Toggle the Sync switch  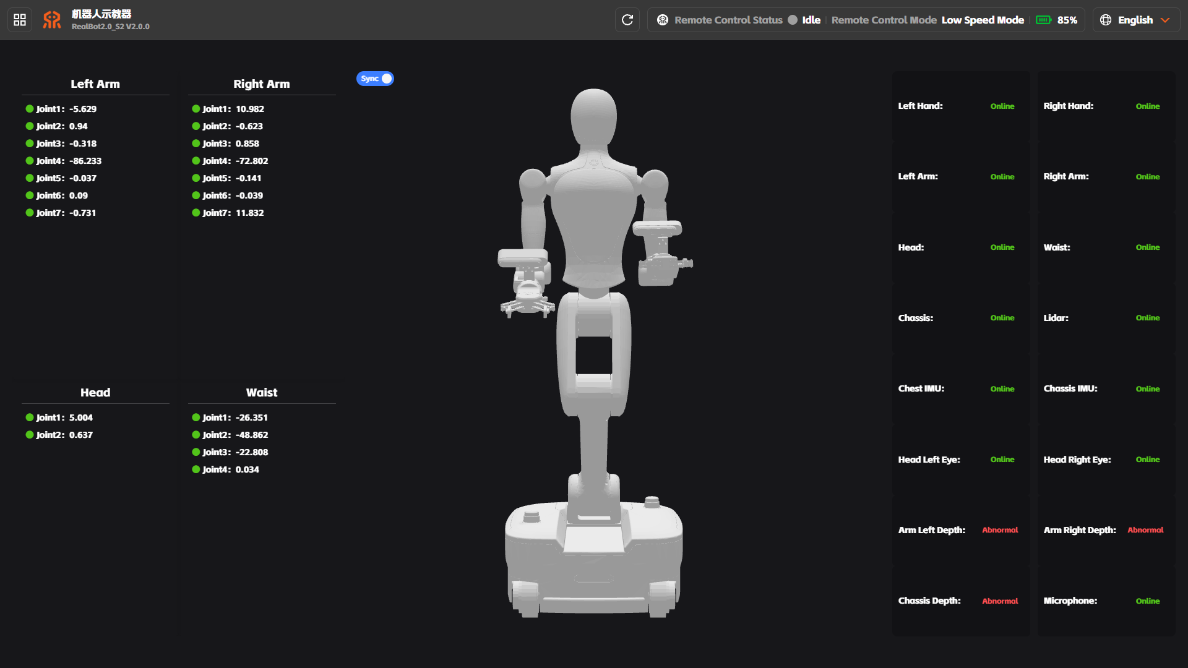click(x=375, y=79)
